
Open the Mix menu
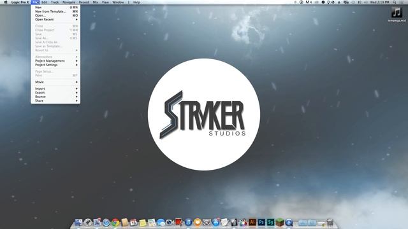click(x=96, y=2)
